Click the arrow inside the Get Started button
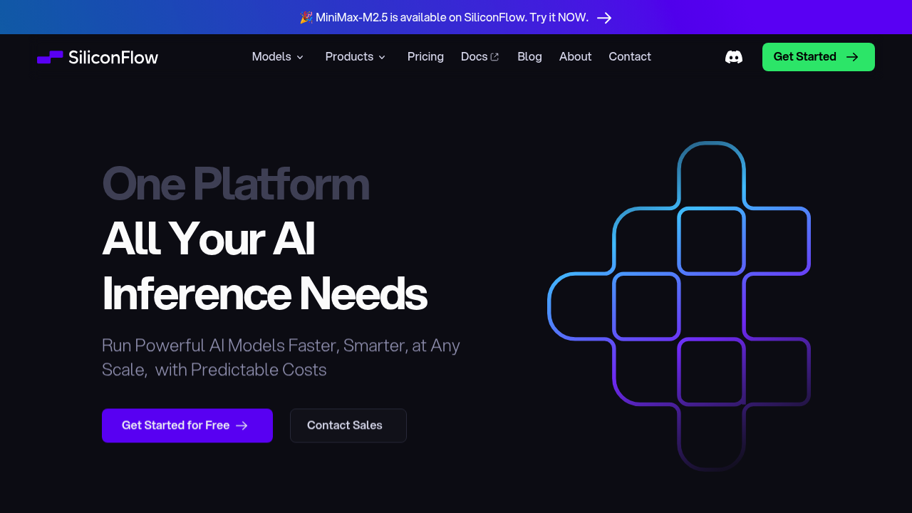 click(852, 56)
